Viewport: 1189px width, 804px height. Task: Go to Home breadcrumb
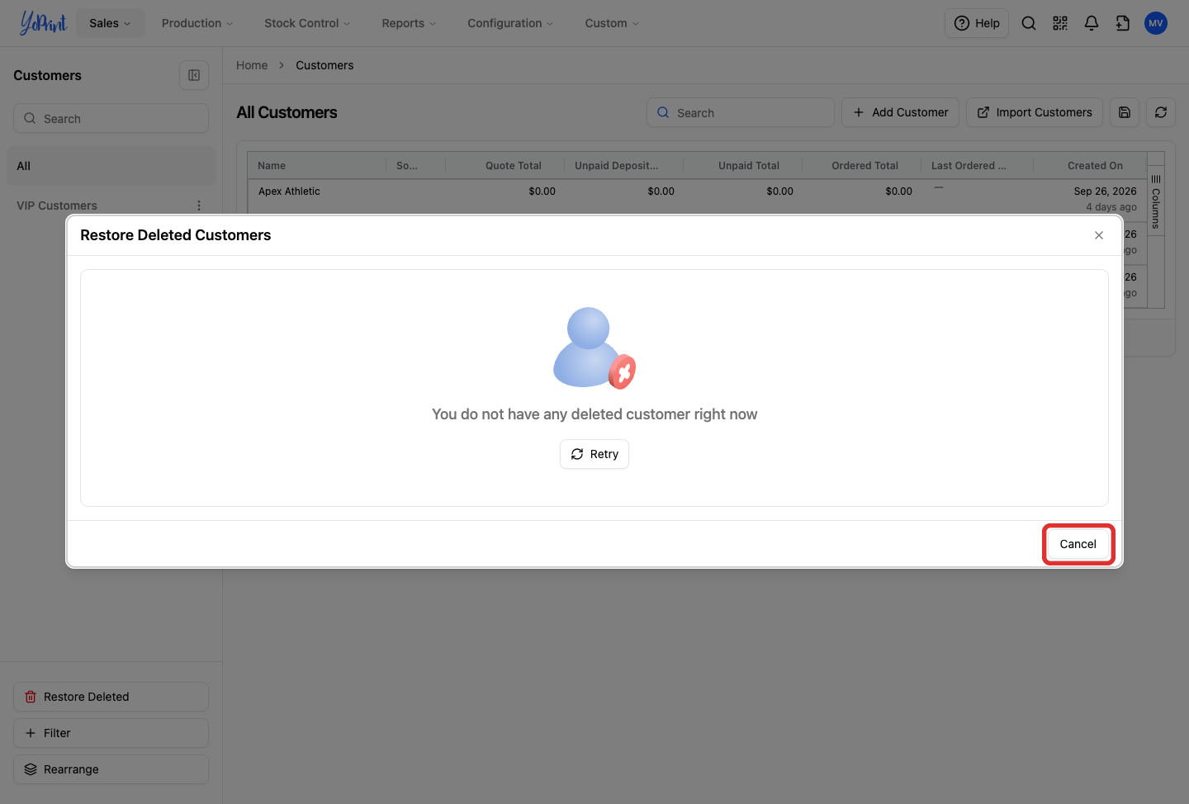coord(252,65)
